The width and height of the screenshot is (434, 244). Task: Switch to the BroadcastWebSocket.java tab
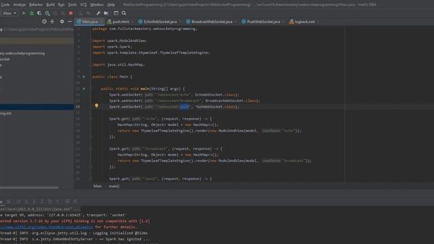point(210,22)
